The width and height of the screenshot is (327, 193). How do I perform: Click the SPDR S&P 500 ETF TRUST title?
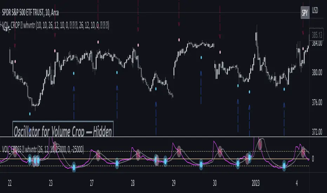(30, 13)
